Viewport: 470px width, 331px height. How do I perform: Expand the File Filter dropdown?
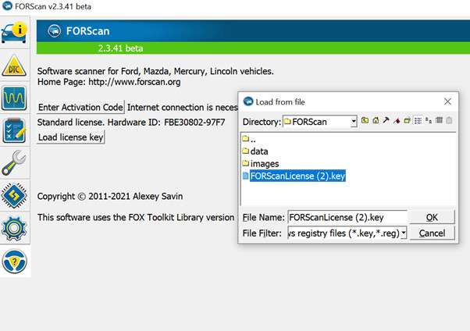point(404,233)
